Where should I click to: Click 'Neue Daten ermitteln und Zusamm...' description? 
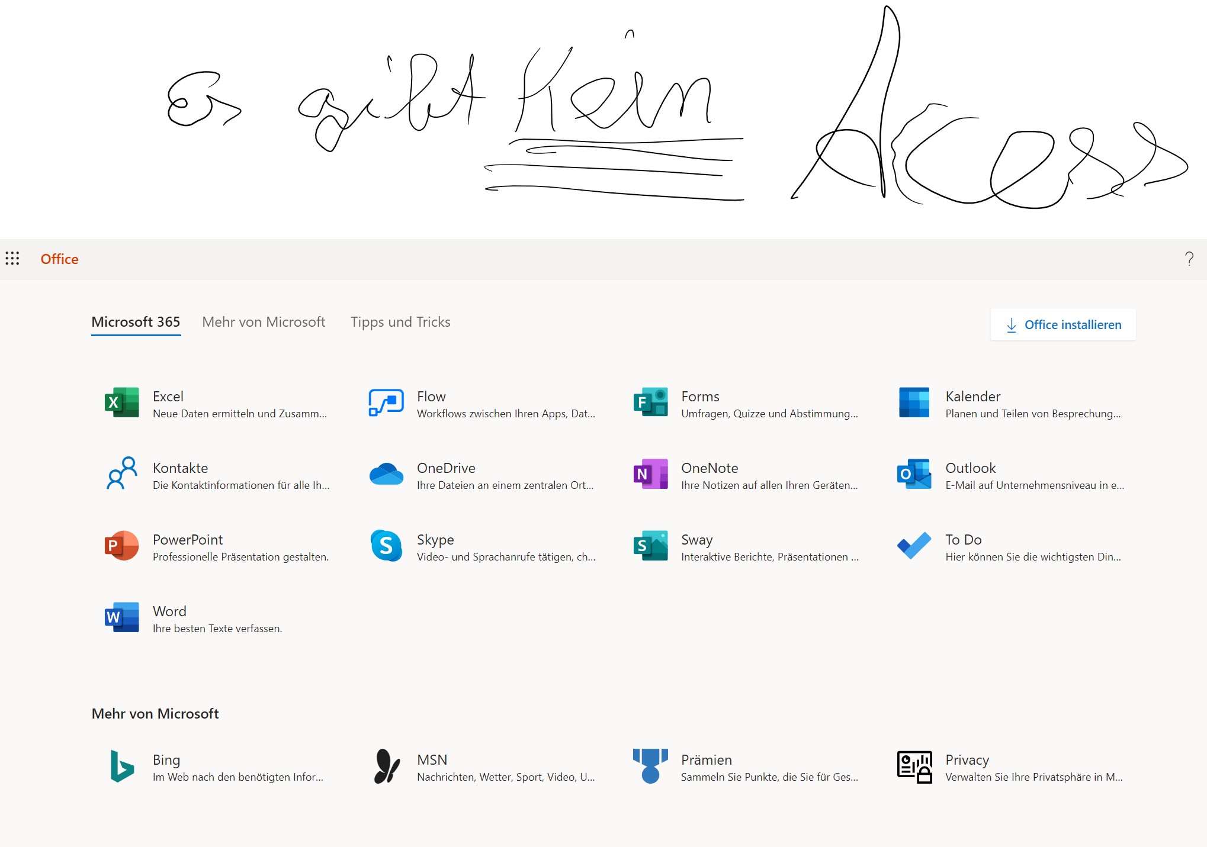point(240,414)
